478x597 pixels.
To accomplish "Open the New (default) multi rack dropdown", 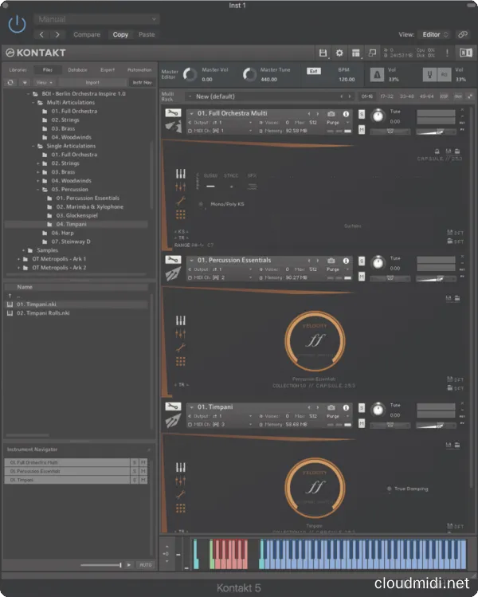I will click(x=269, y=96).
